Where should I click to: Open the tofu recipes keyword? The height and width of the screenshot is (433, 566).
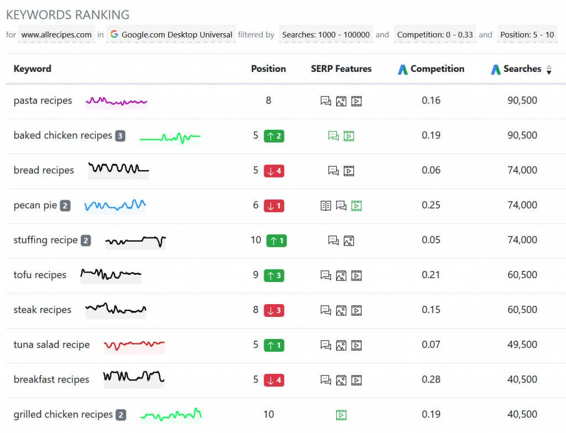click(40, 275)
